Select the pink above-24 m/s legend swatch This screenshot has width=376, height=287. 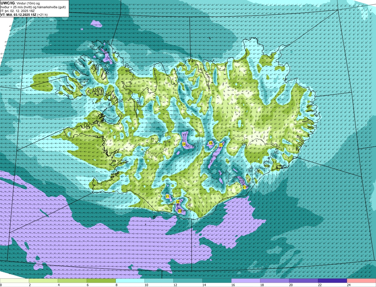[361, 281]
